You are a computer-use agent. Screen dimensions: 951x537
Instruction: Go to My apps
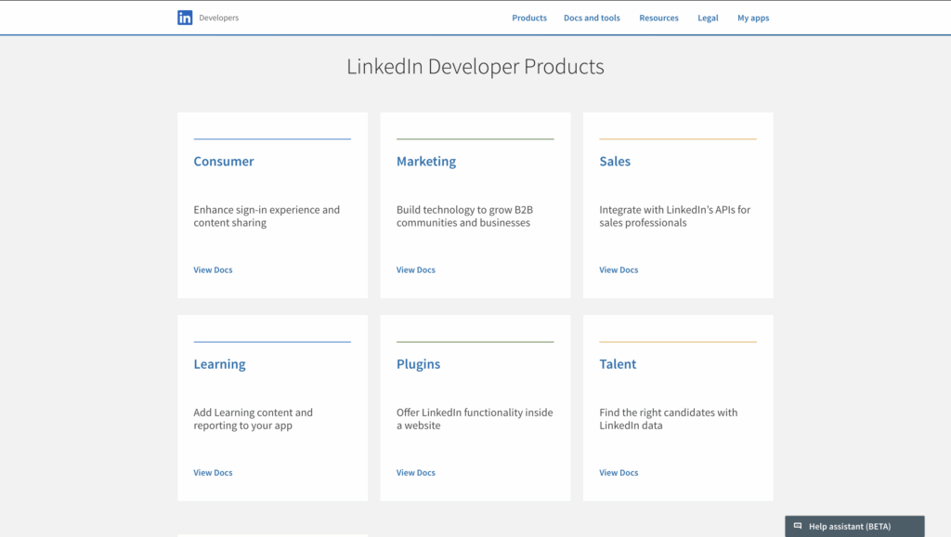pyautogui.click(x=753, y=17)
